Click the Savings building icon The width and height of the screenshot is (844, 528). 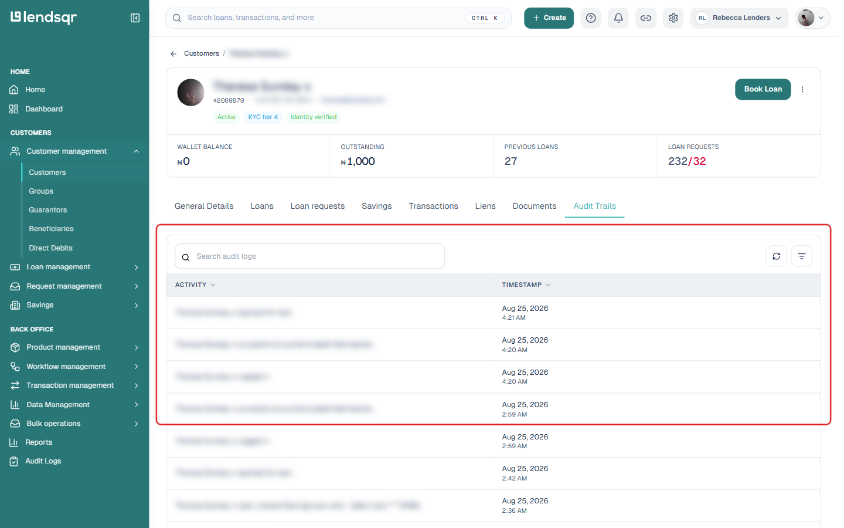click(x=15, y=305)
